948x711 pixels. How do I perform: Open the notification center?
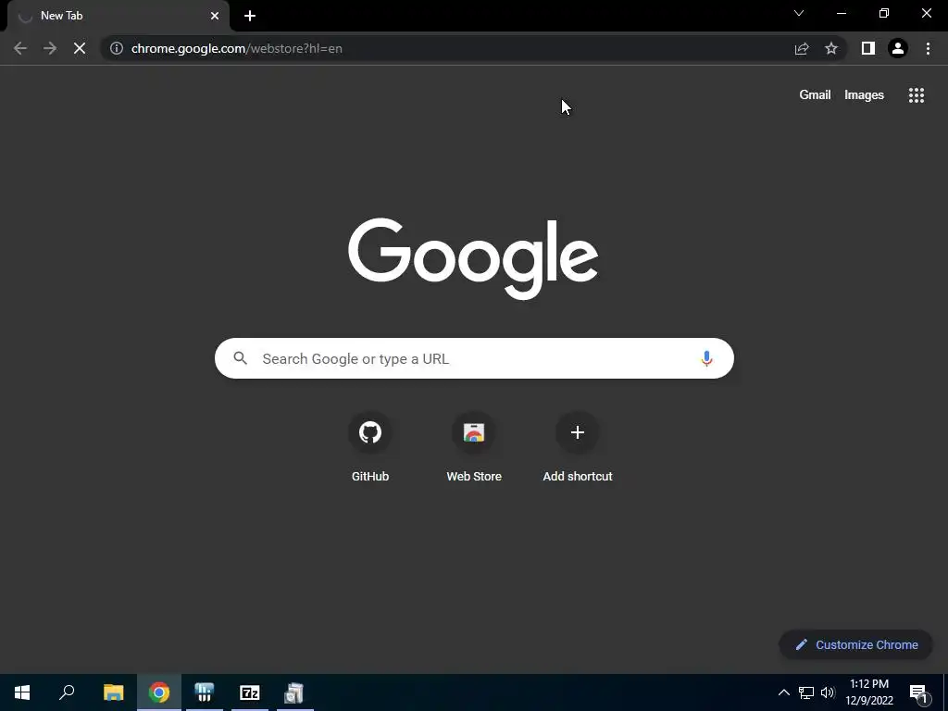click(x=919, y=693)
